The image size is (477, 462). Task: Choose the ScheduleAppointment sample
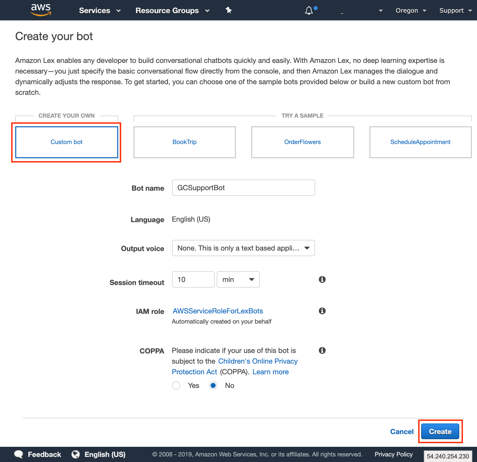420,142
